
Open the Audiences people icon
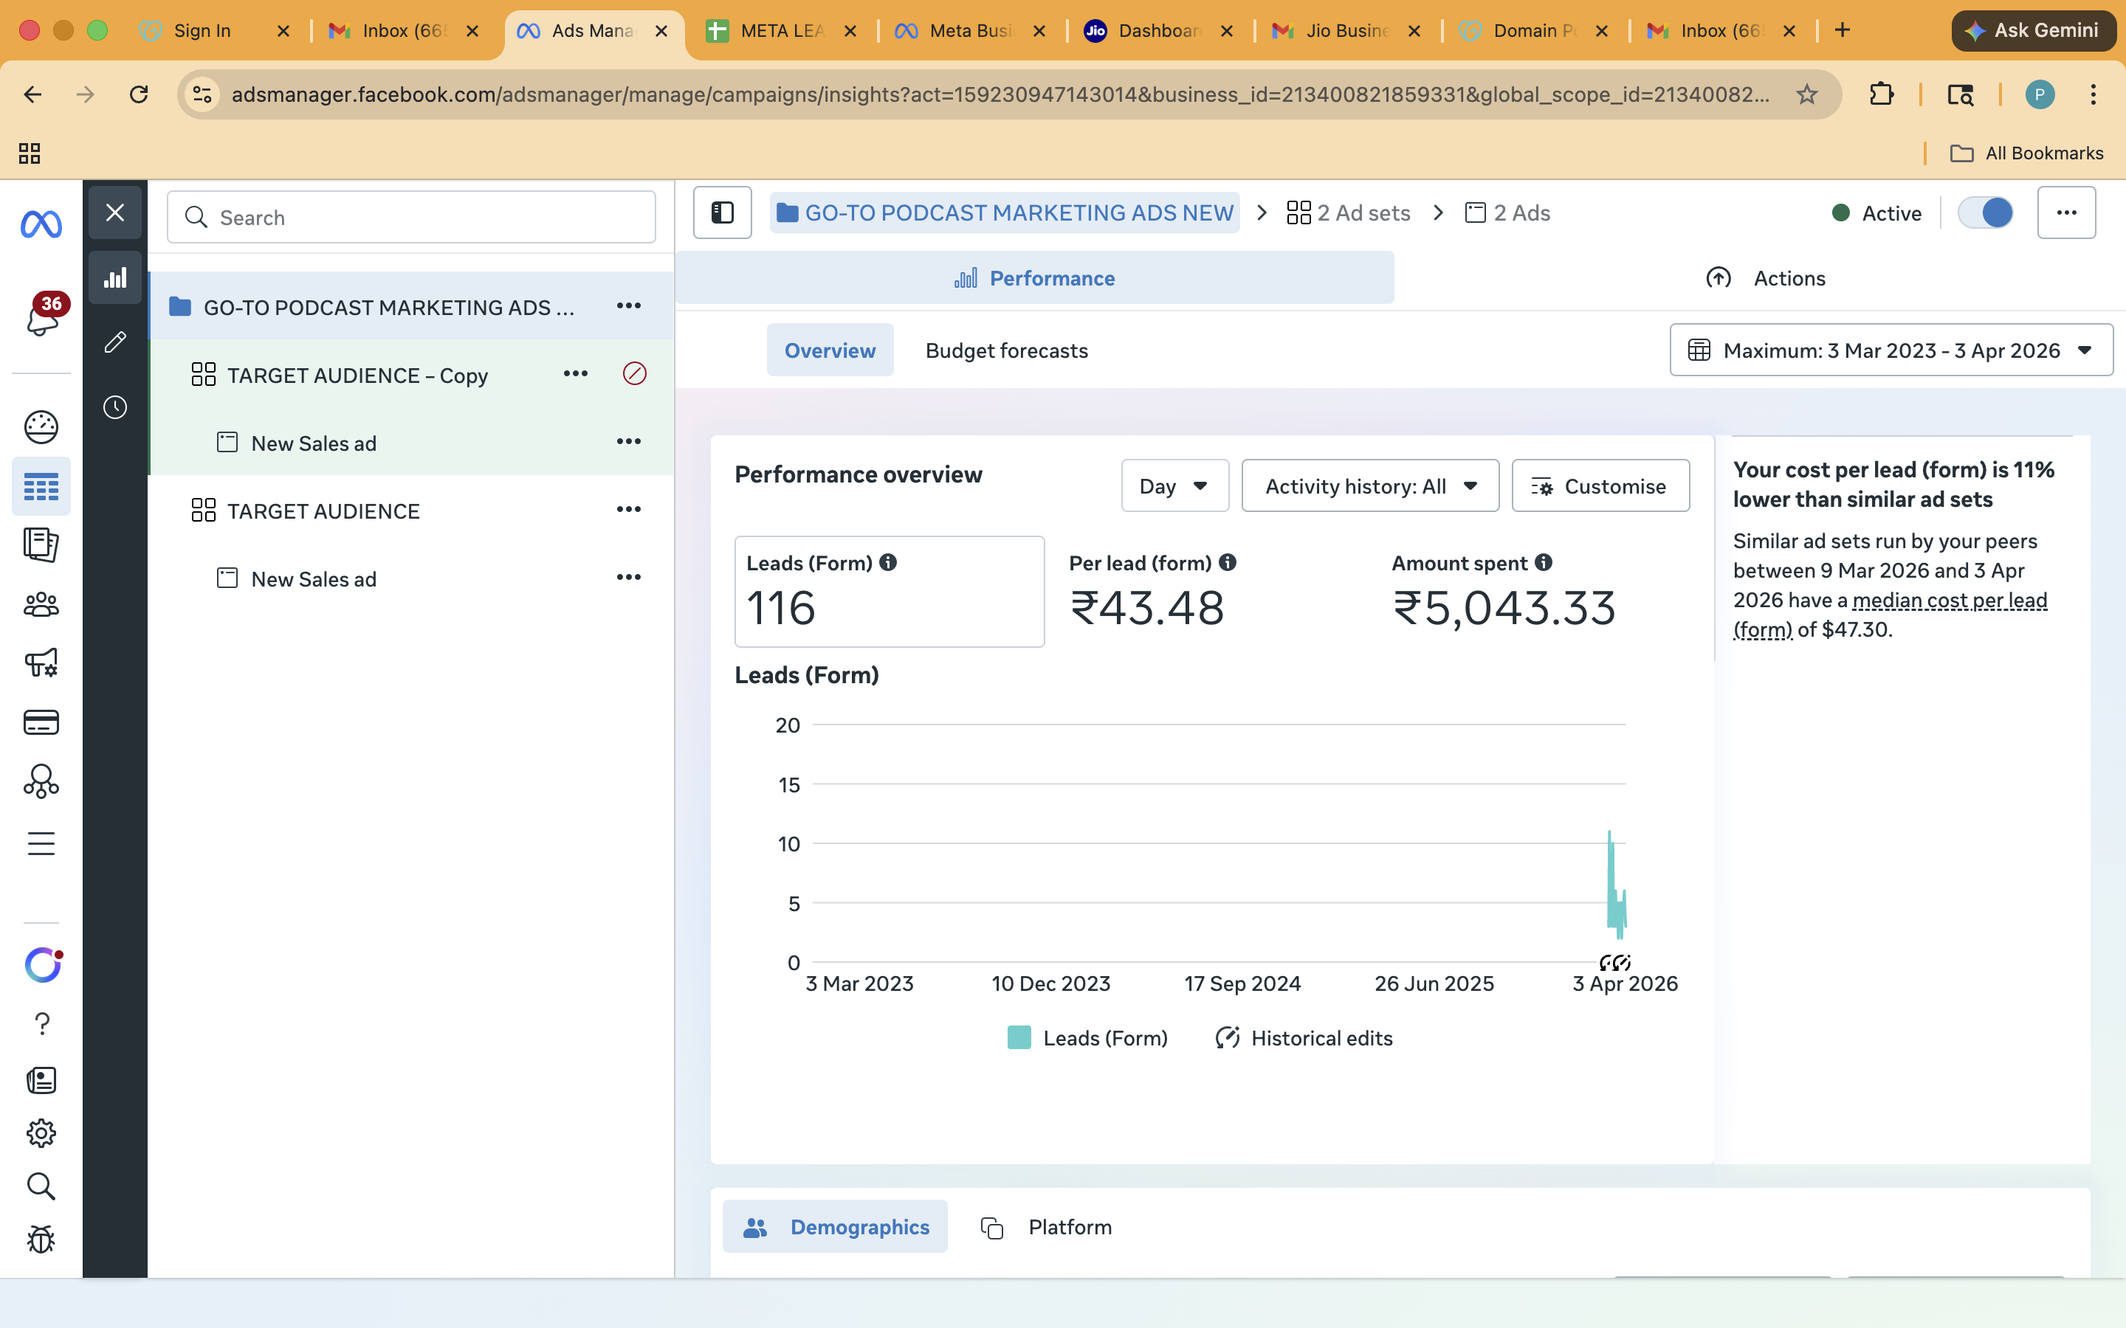pos(41,604)
